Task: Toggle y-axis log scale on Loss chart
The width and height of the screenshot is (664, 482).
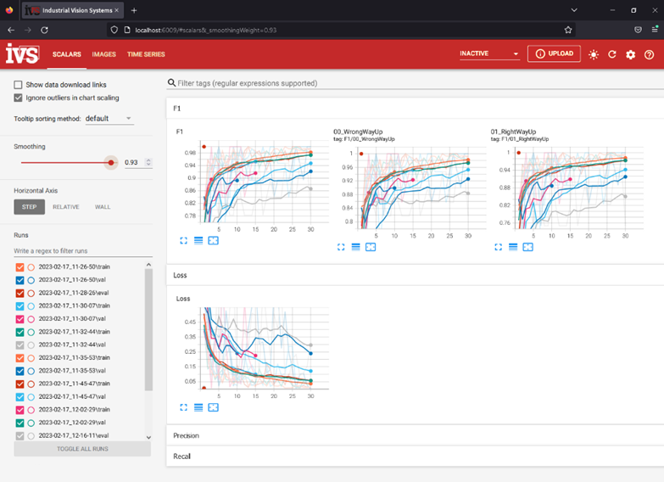Action: click(x=198, y=407)
